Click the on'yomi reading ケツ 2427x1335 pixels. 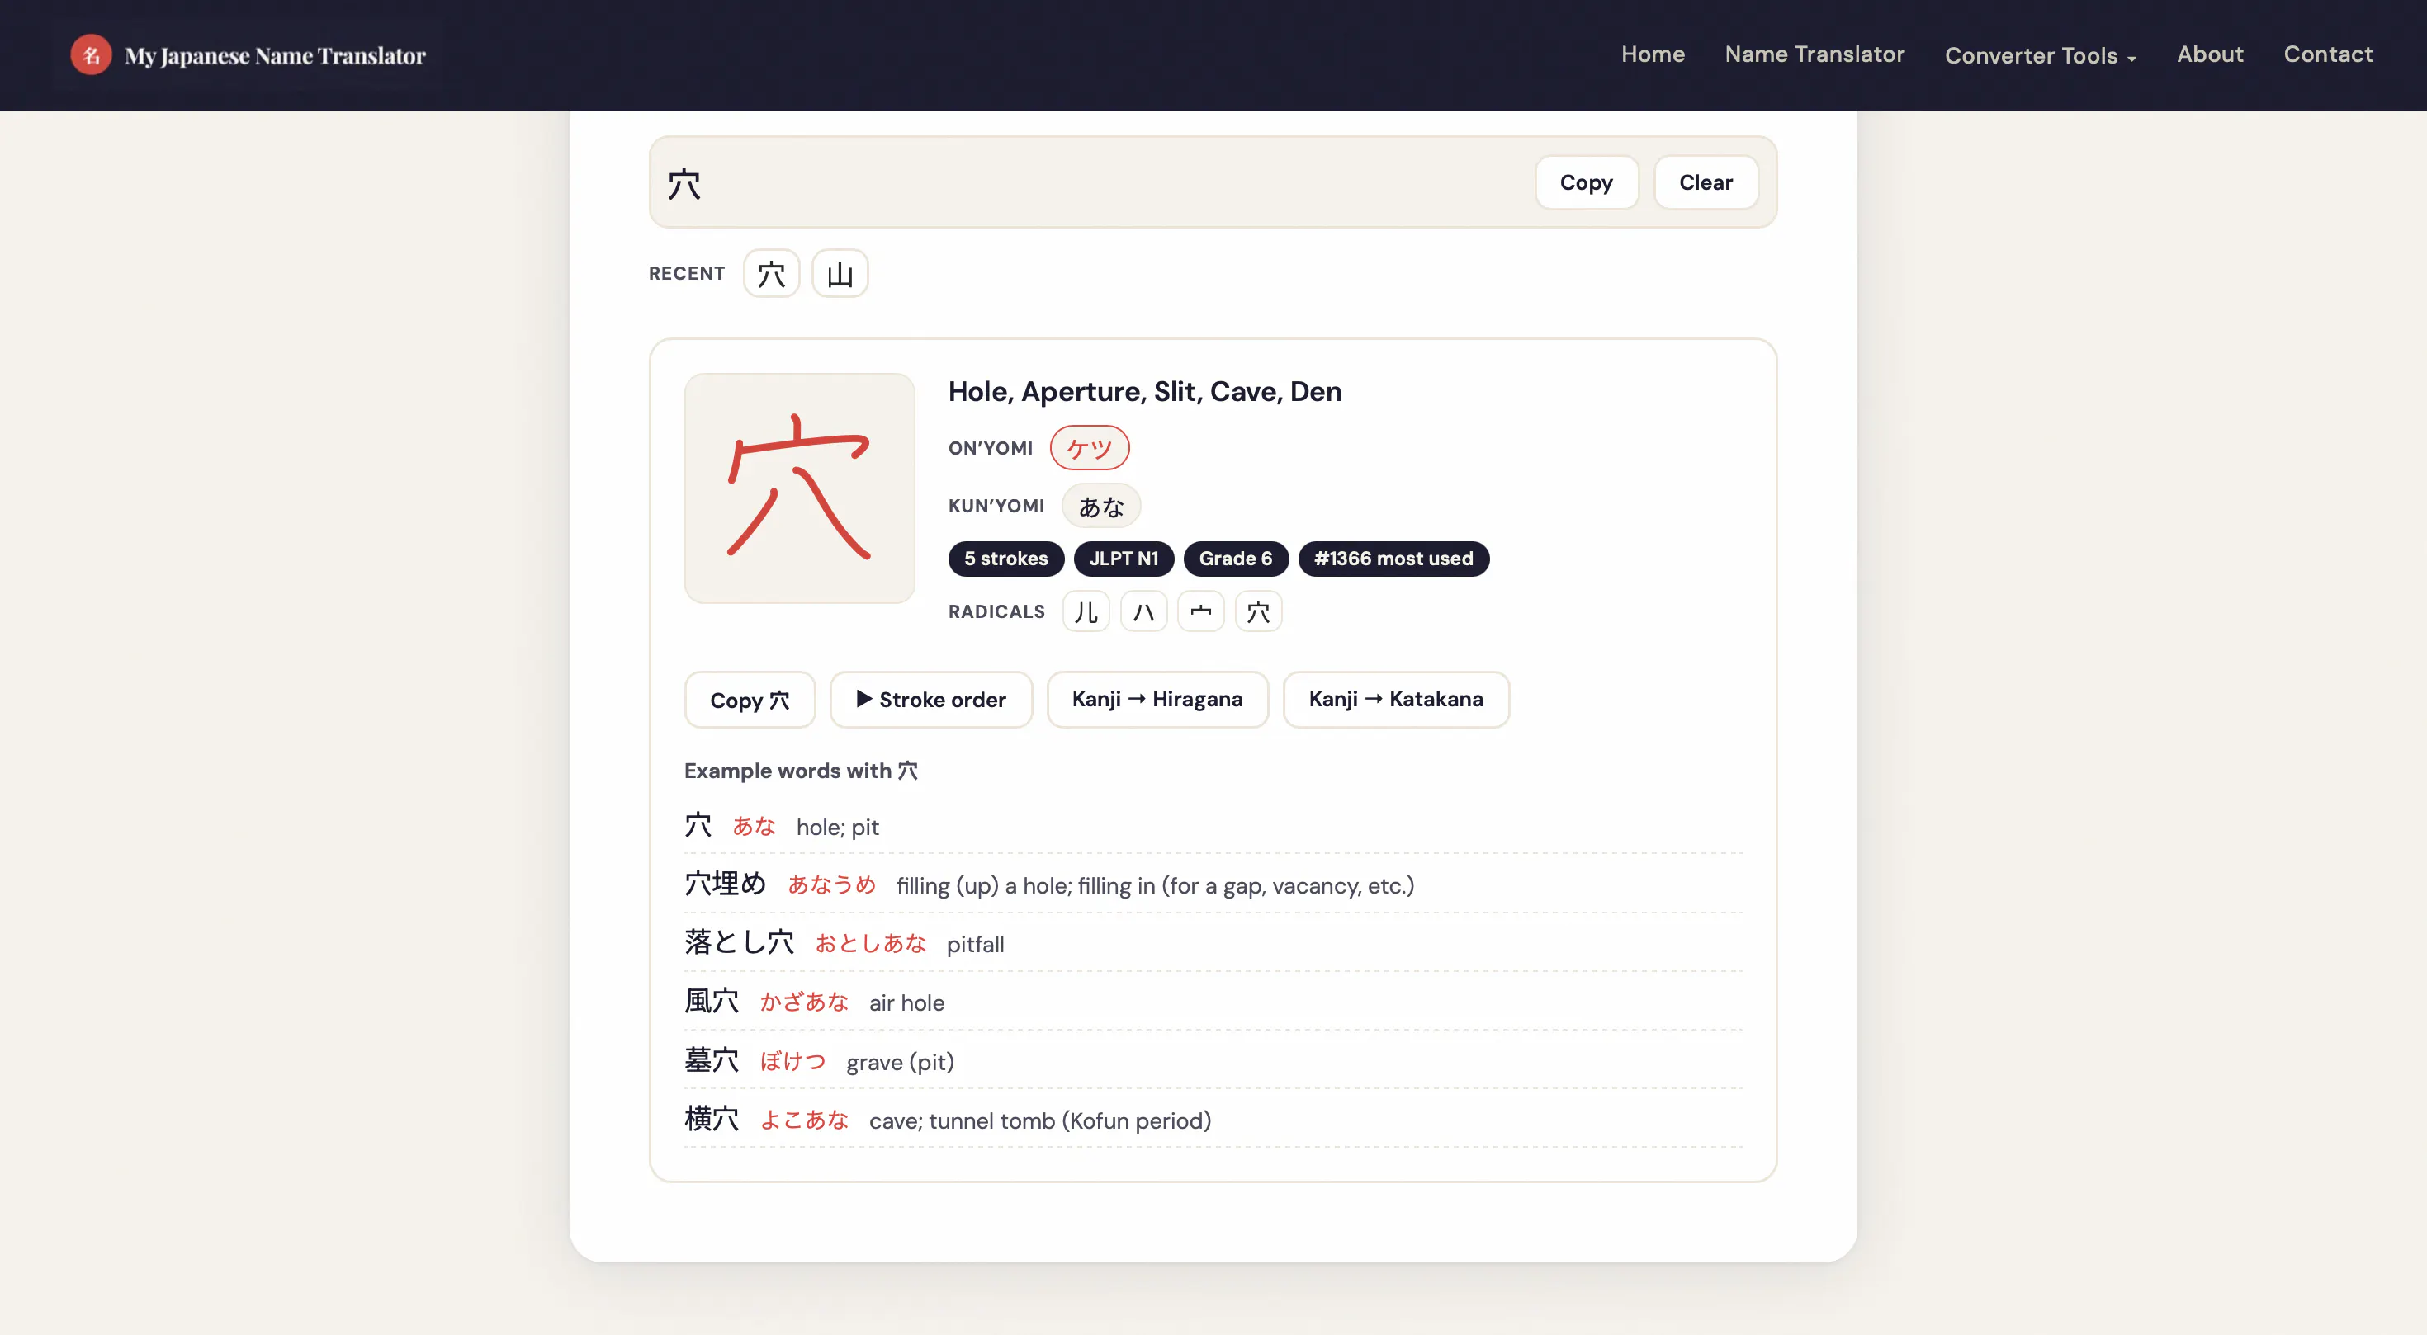click(1089, 448)
